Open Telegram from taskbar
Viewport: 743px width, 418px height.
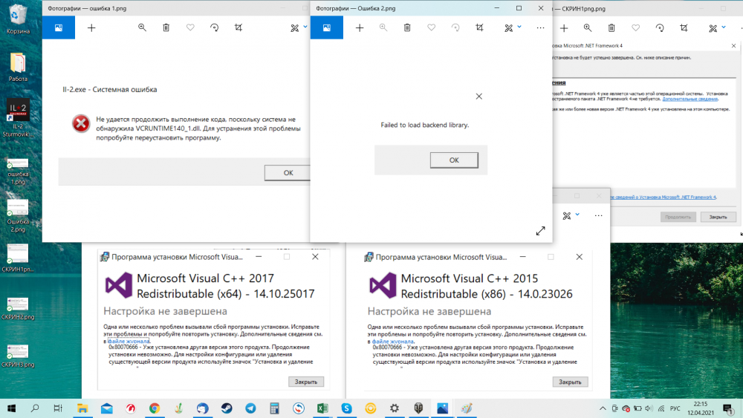pos(250,408)
